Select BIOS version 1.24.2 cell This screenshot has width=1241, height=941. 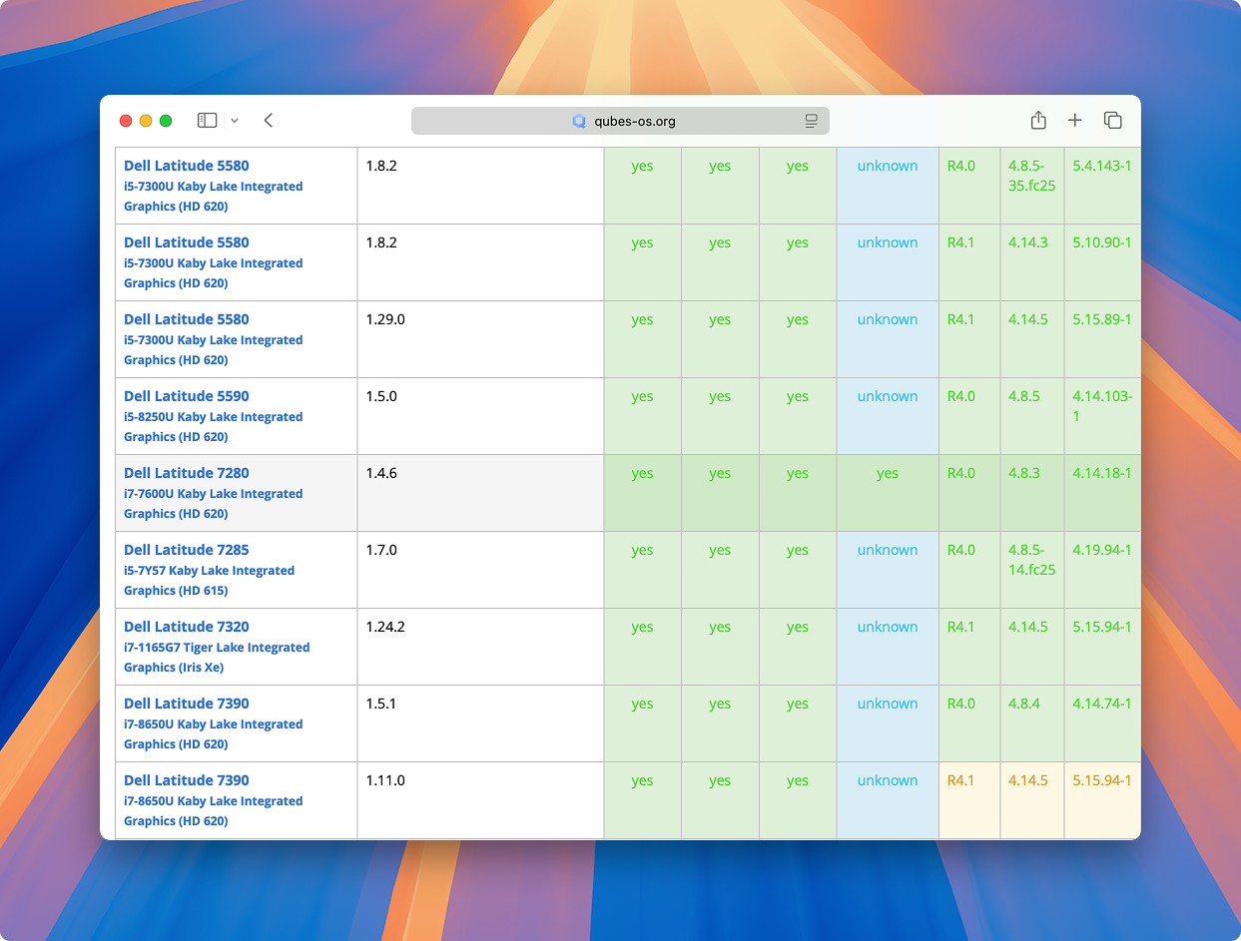click(x=480, y=647)
